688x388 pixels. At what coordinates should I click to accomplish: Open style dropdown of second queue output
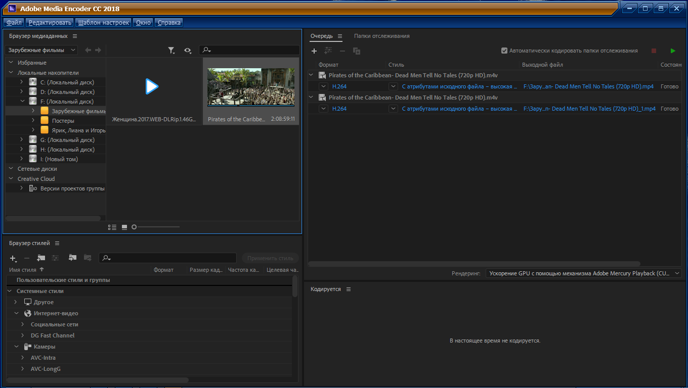click(x=393, y=109)
